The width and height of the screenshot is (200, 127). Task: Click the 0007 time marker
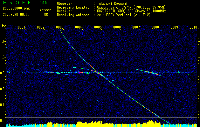coord(136,27)
